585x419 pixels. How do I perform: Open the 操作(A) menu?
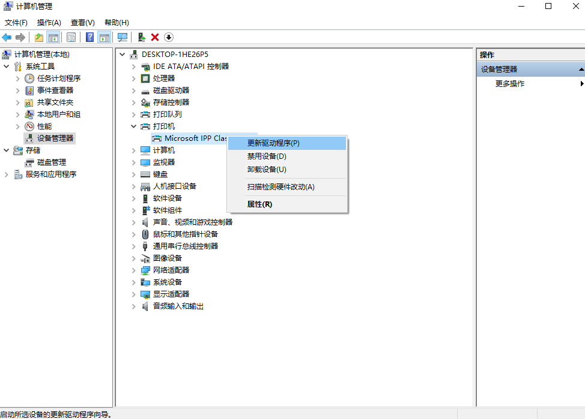[49, 23]
